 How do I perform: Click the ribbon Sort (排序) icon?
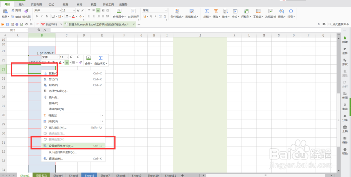[x=225, y=11]
